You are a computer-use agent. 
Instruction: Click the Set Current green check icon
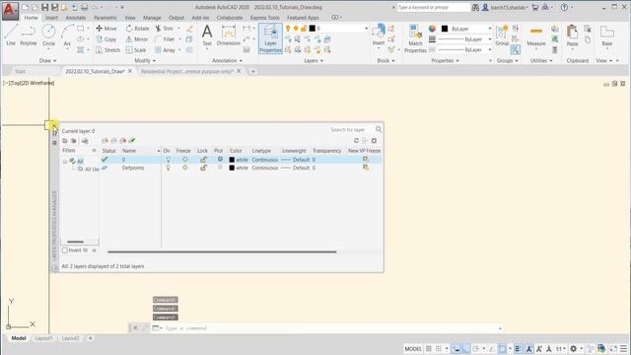pos(132,140)
